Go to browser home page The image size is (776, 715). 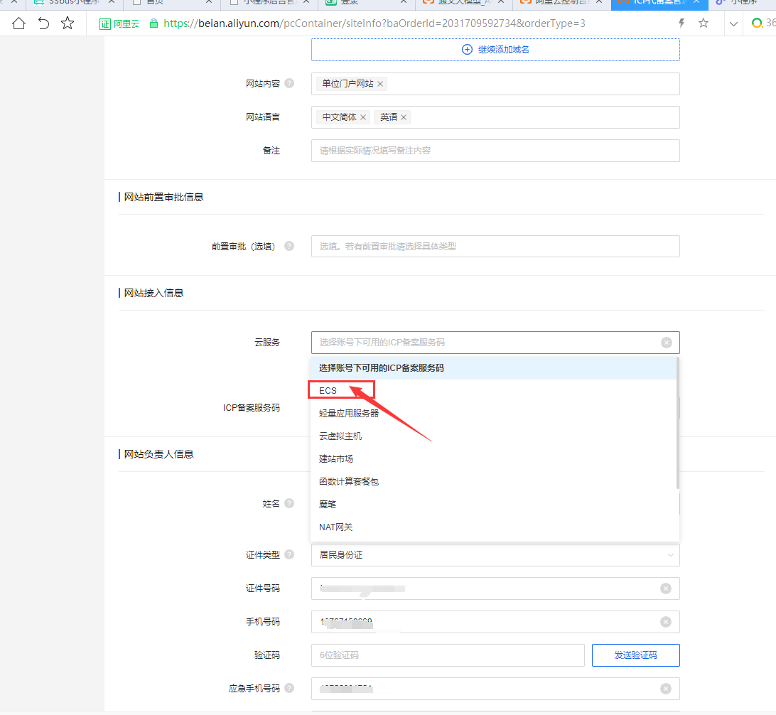coord(18,23)
